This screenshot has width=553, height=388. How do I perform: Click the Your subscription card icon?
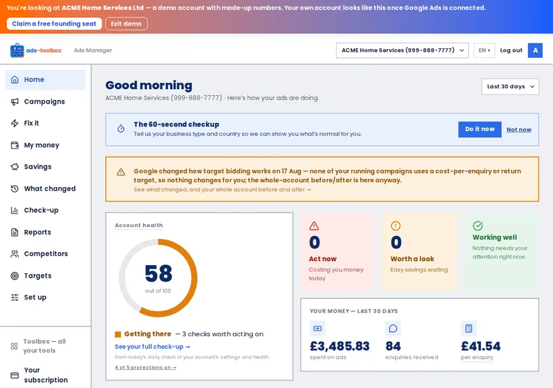[x=15, y=376]
